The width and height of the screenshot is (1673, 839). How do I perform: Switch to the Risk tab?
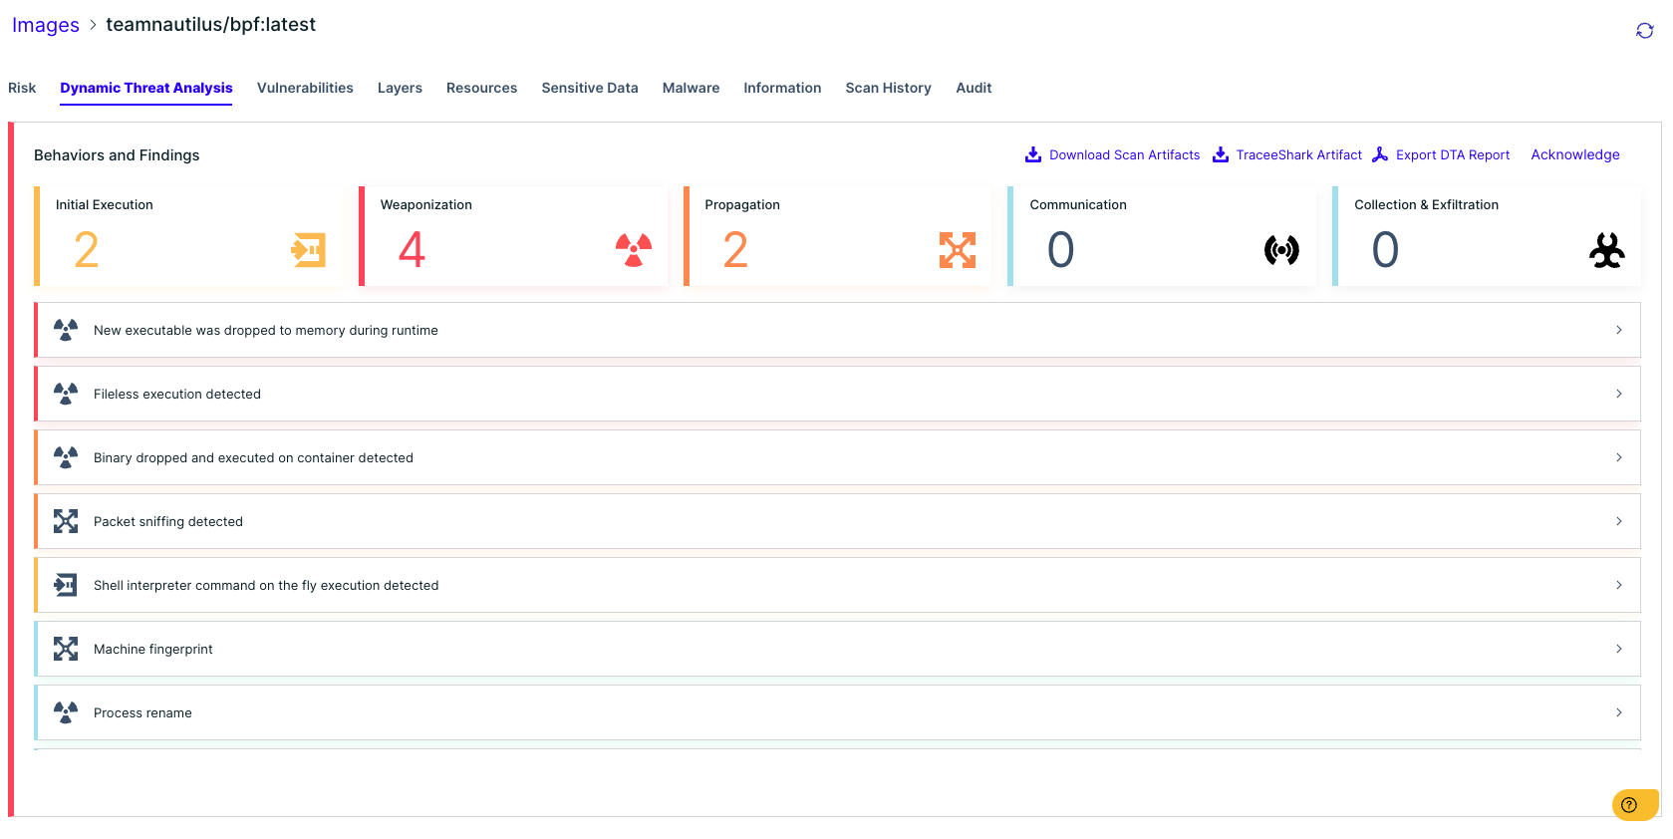[x=22, y=88]
